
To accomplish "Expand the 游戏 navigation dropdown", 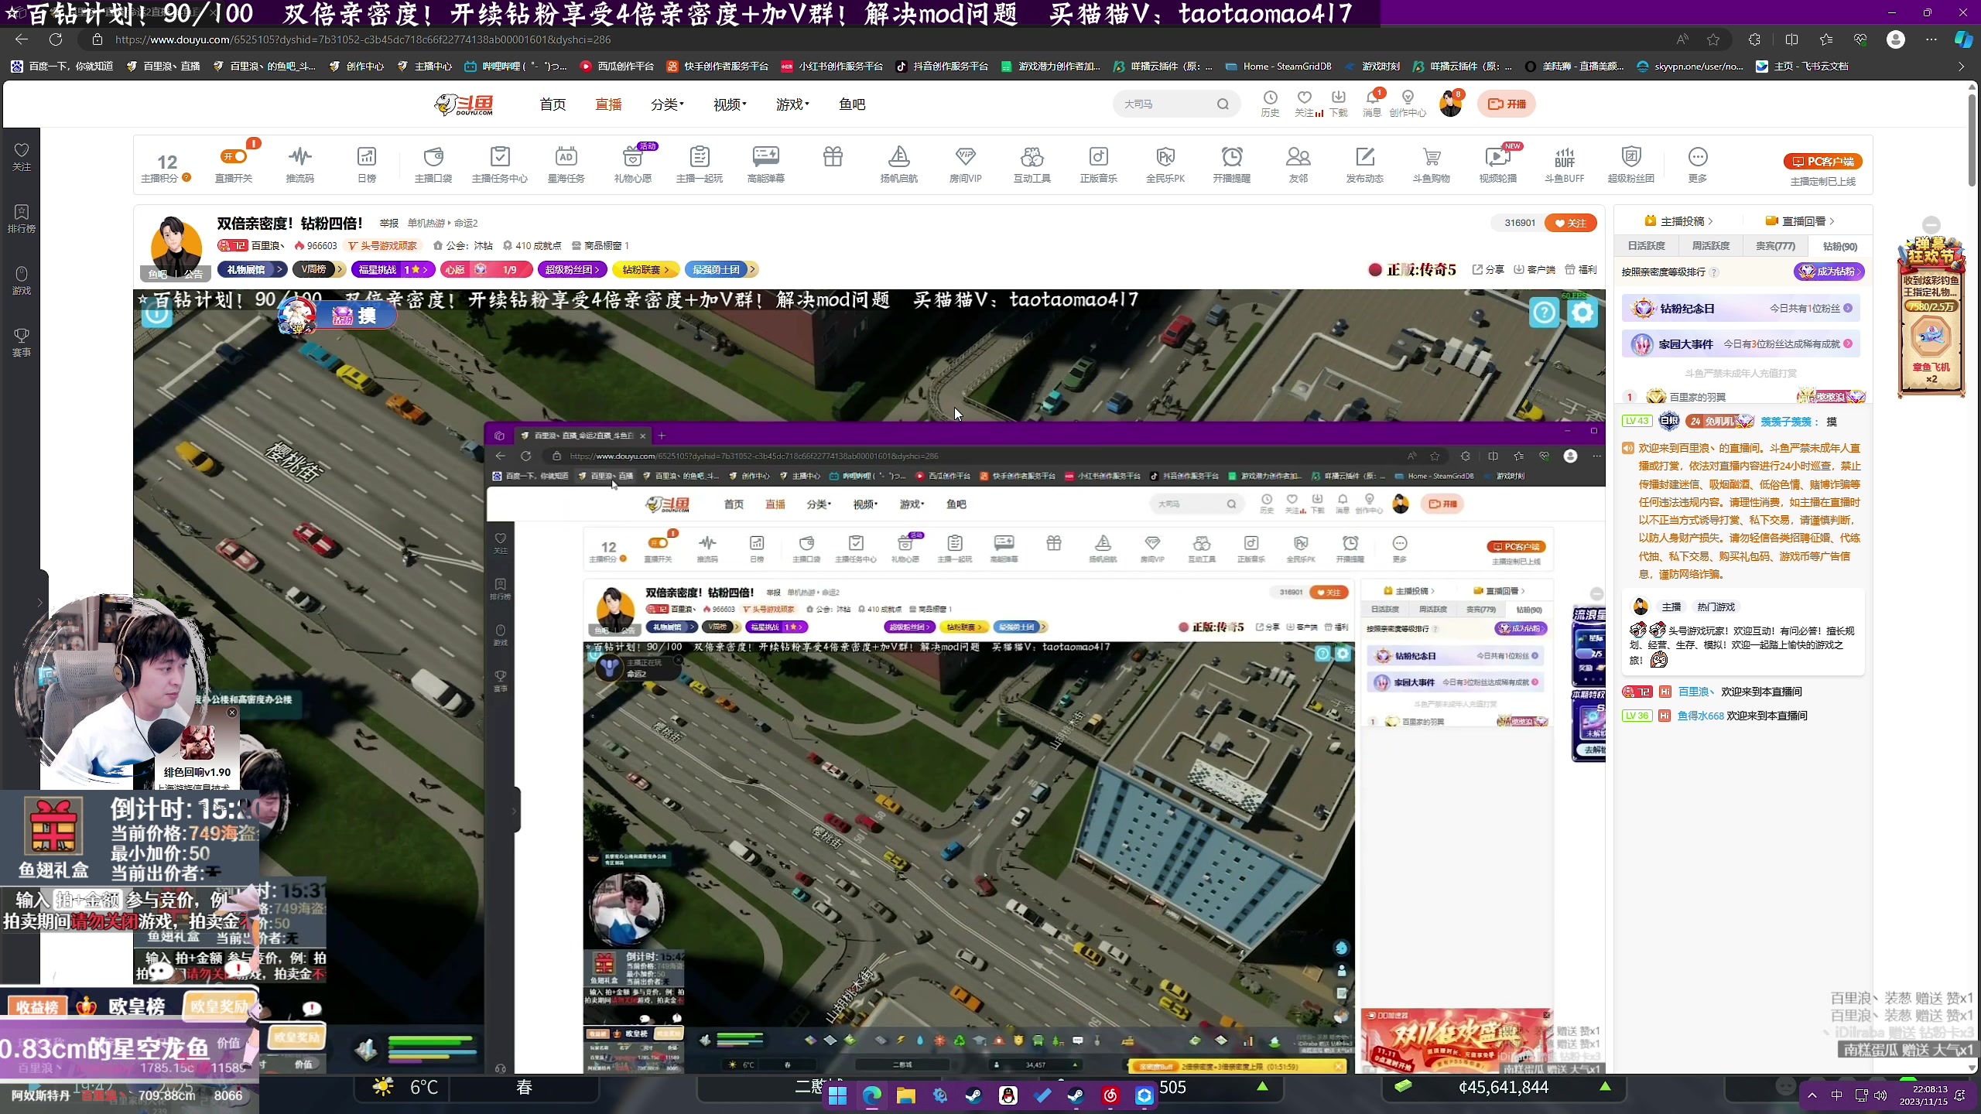I will coord(792,104).
